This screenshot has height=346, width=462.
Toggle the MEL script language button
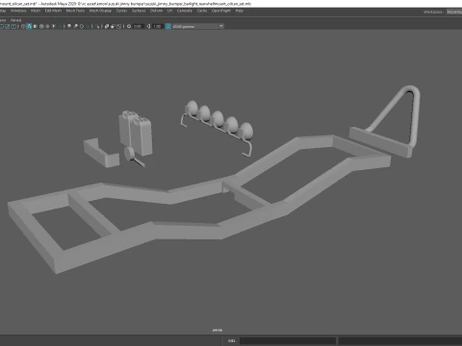tap(232, 340)
